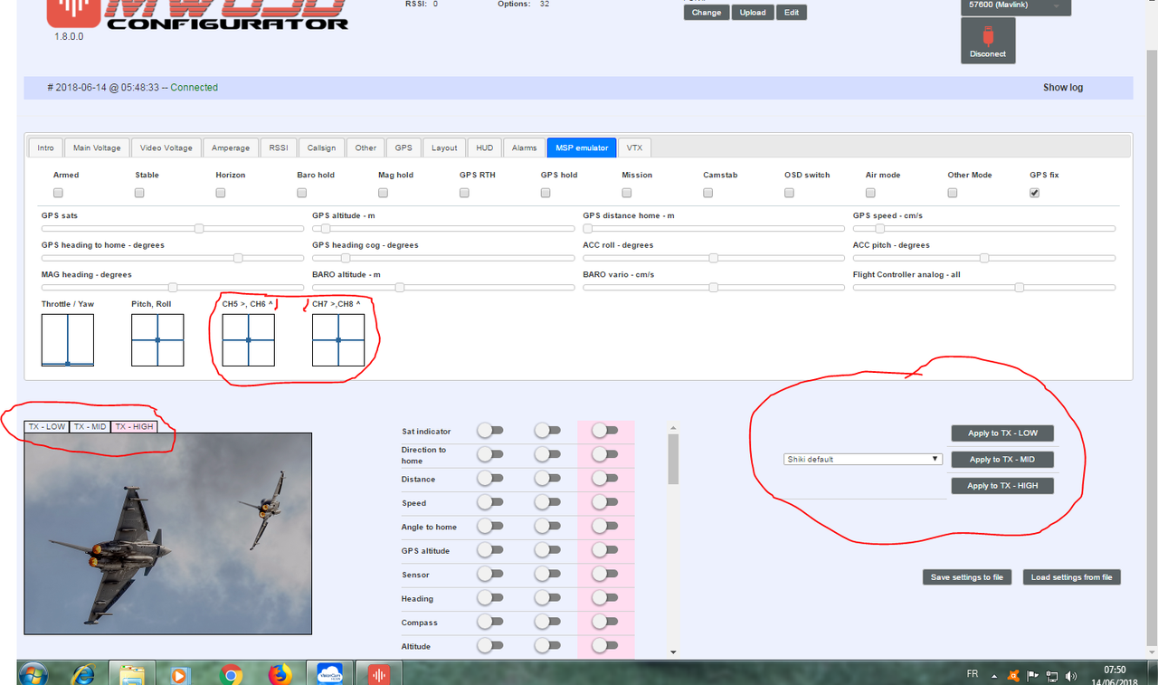This screenshot has height=685, width=1158.
Task: Uncheck the GPS fix checkbox
Action: pyautogui.click(x=1034, y=193)
